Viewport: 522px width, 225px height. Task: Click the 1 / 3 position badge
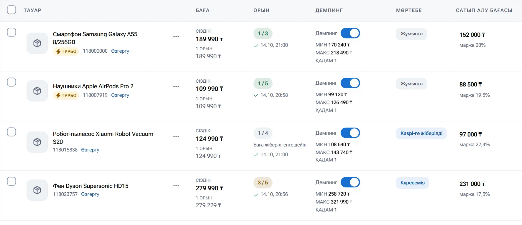tap(263, 34)
